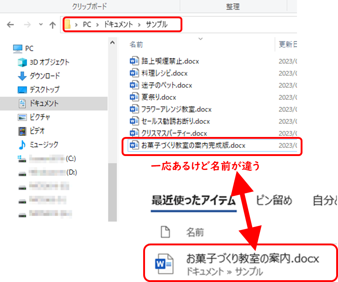This screenshot has width=338, height=282.
Task: Click the folder icon in address bar
Action: [x=68, y=24]
